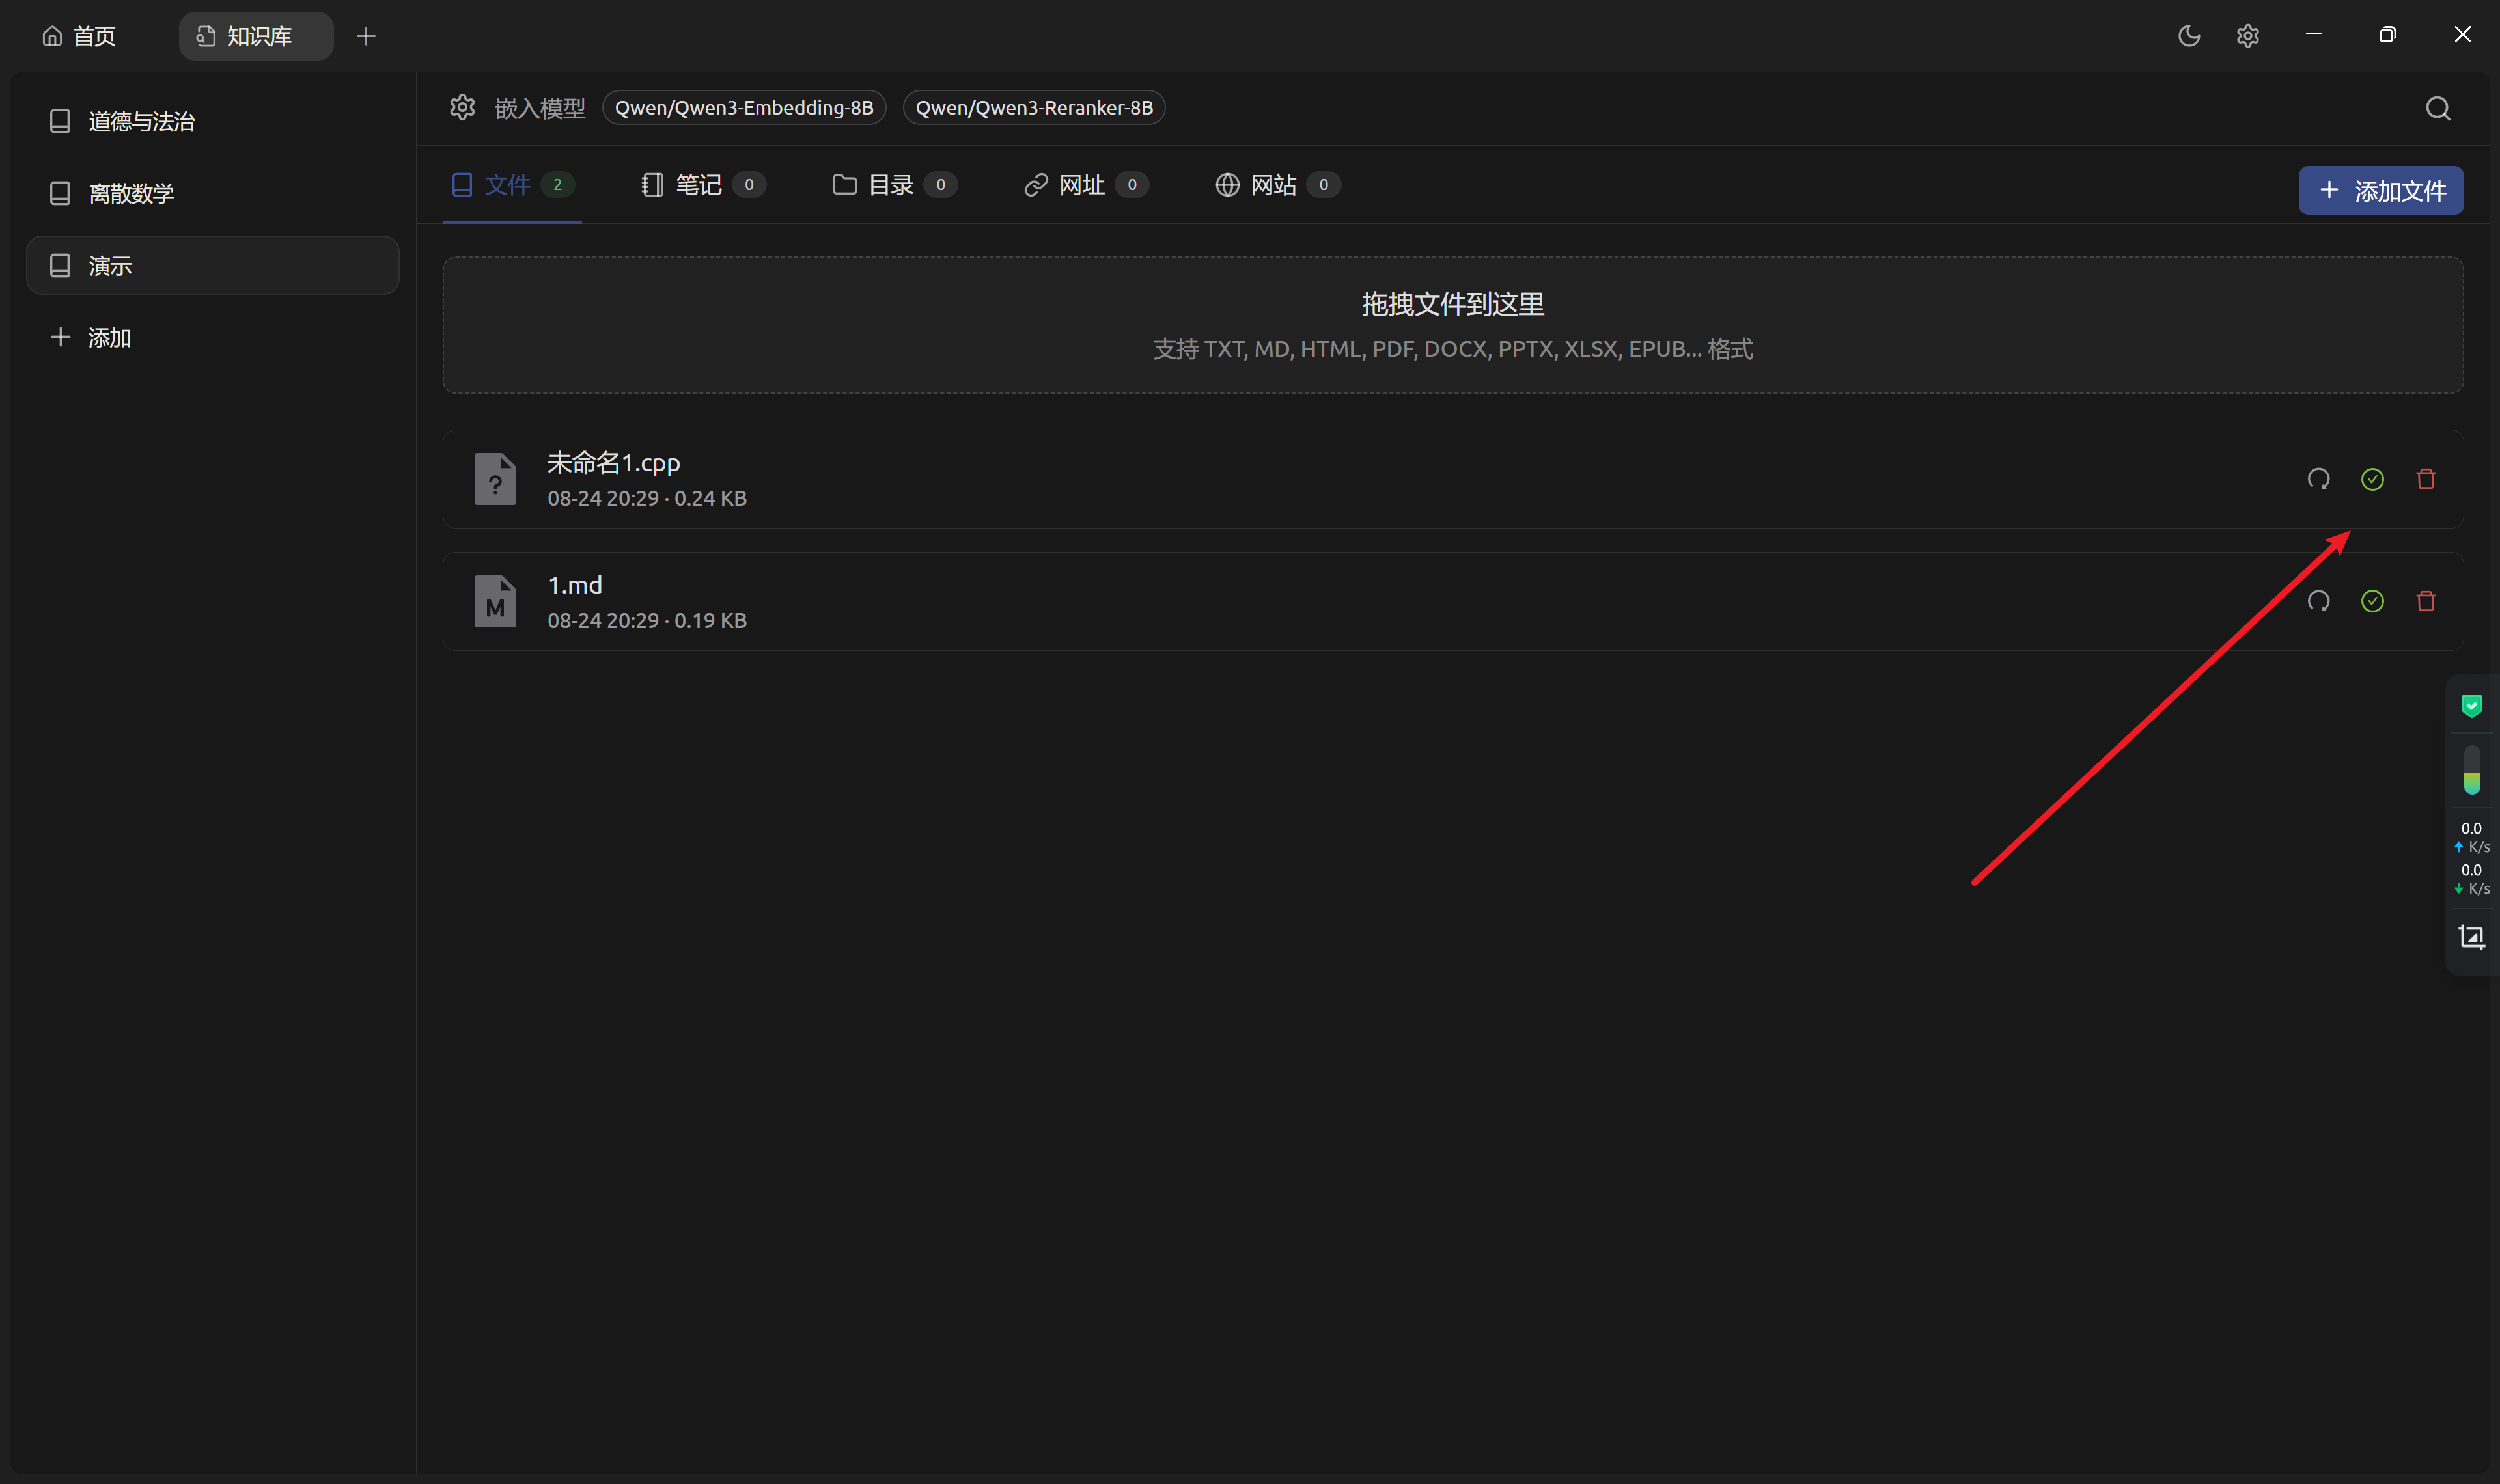Select the 演示 knowledge base
The width and height of the screenshot is (2500, 1484).
(x=211, y=264)
